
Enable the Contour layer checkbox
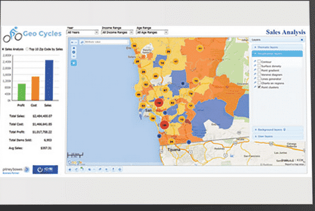point(259,61)
